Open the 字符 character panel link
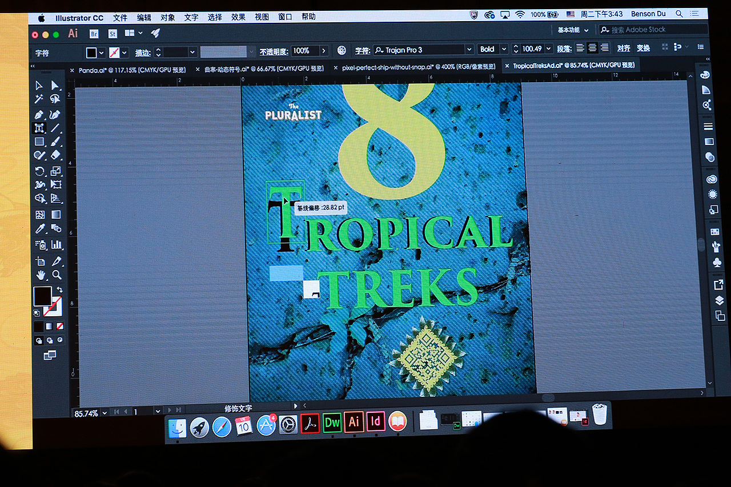 click(x=362, y=50)
